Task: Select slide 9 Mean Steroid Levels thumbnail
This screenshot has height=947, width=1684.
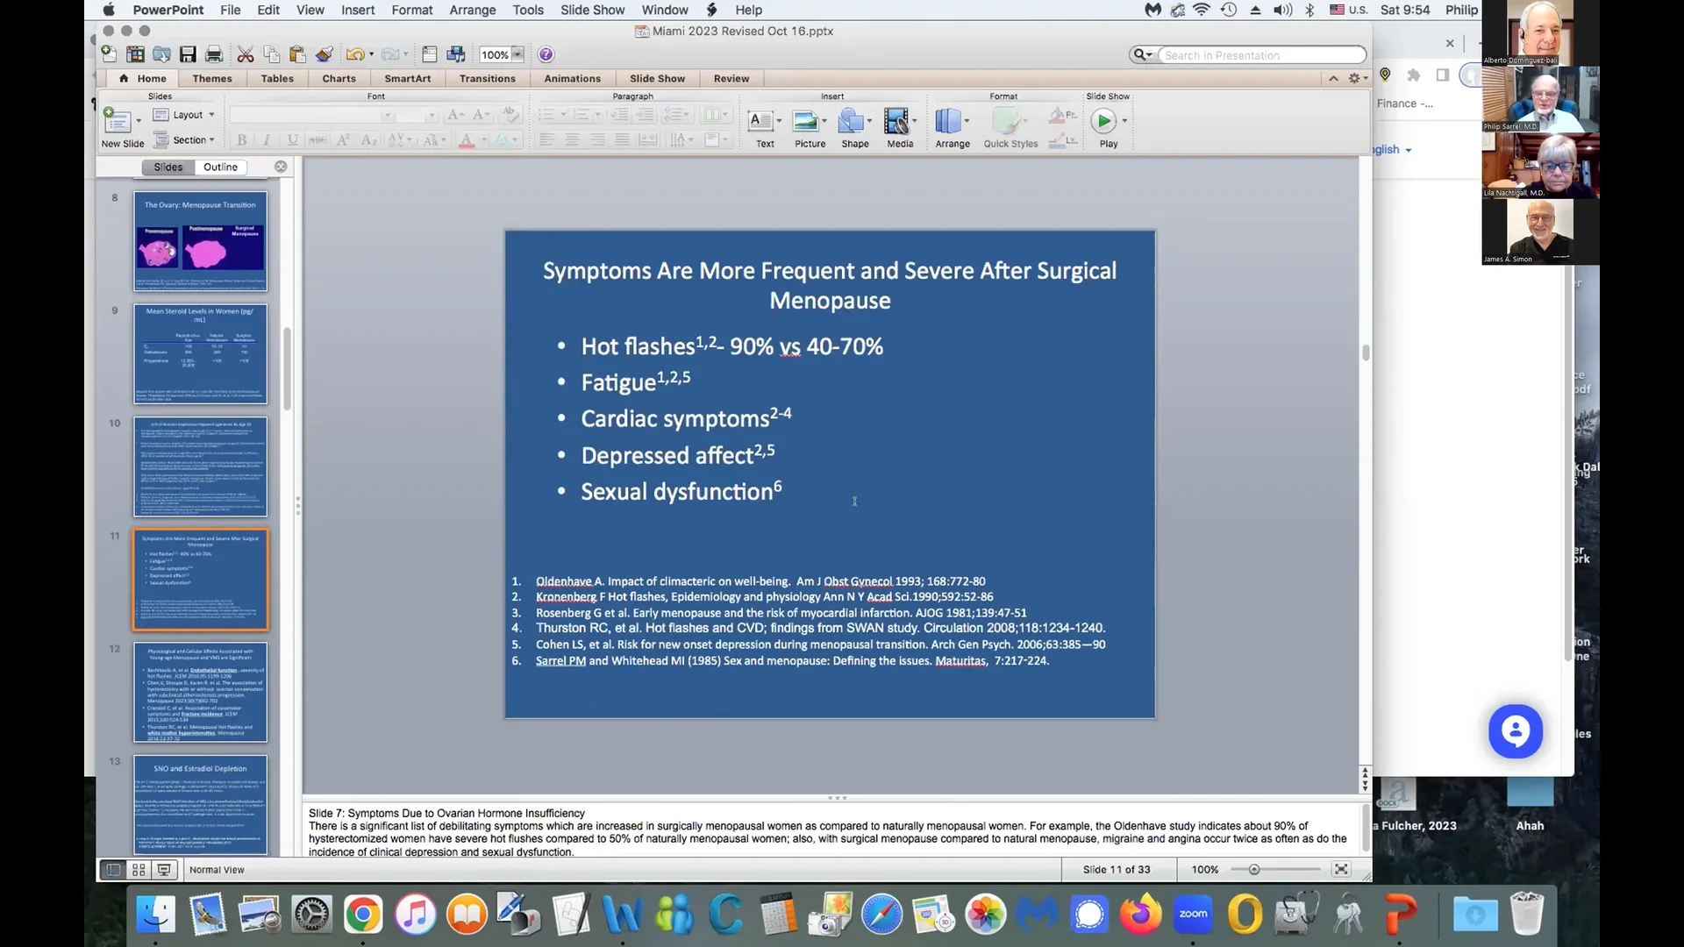Action: [x=200, y=353]
